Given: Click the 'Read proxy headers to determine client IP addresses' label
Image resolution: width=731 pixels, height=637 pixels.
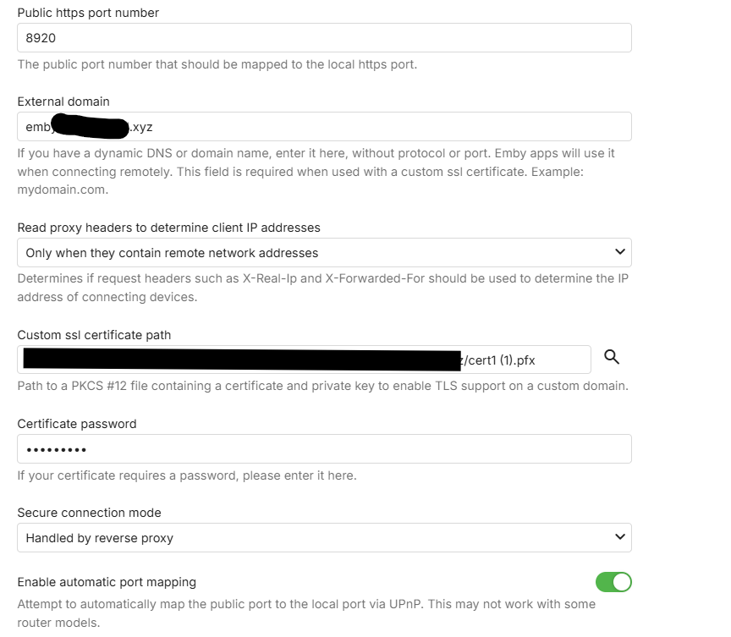Looking at the screenshot, I should click(x=168, y=228).
